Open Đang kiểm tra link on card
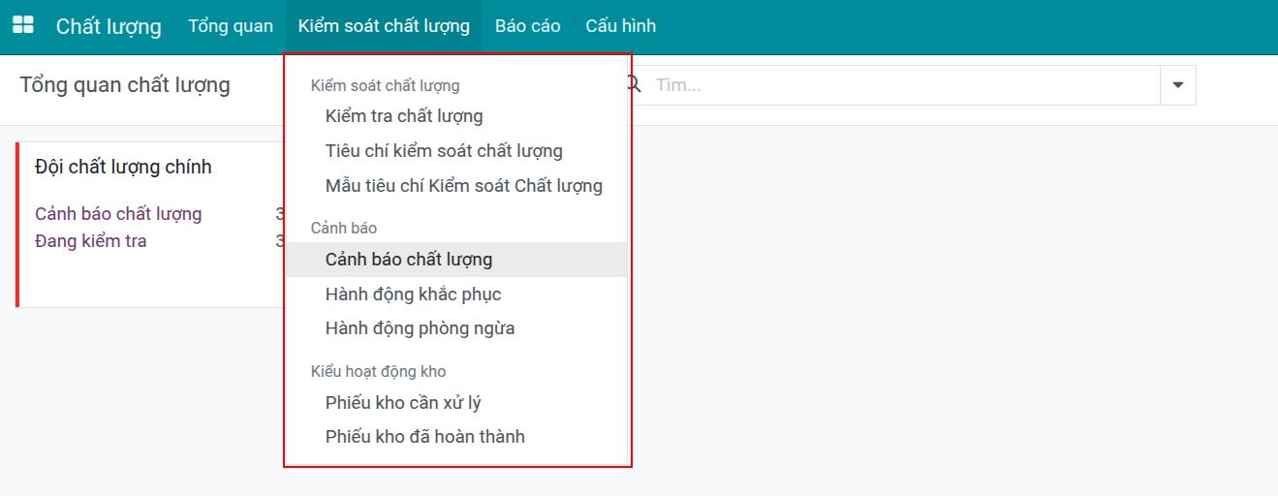 [91, 241]
